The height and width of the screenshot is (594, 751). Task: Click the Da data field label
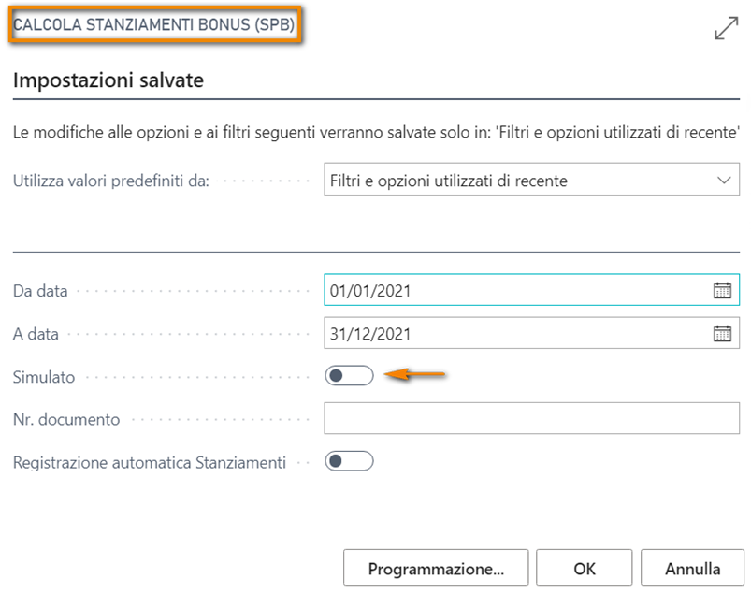tap(40, 291)
